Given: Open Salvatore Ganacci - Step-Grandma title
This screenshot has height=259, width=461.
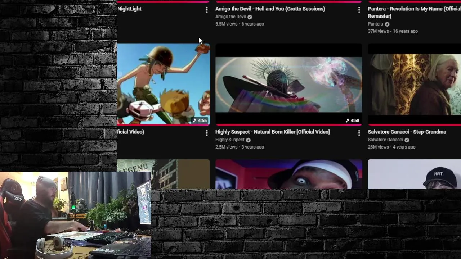Looking at the screenshot, I should tap(407, 132).
